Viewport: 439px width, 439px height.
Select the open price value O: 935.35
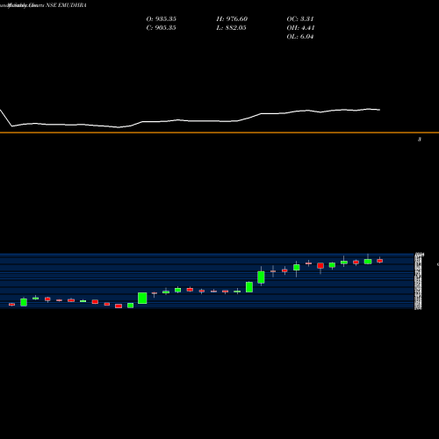pos(162,19)
